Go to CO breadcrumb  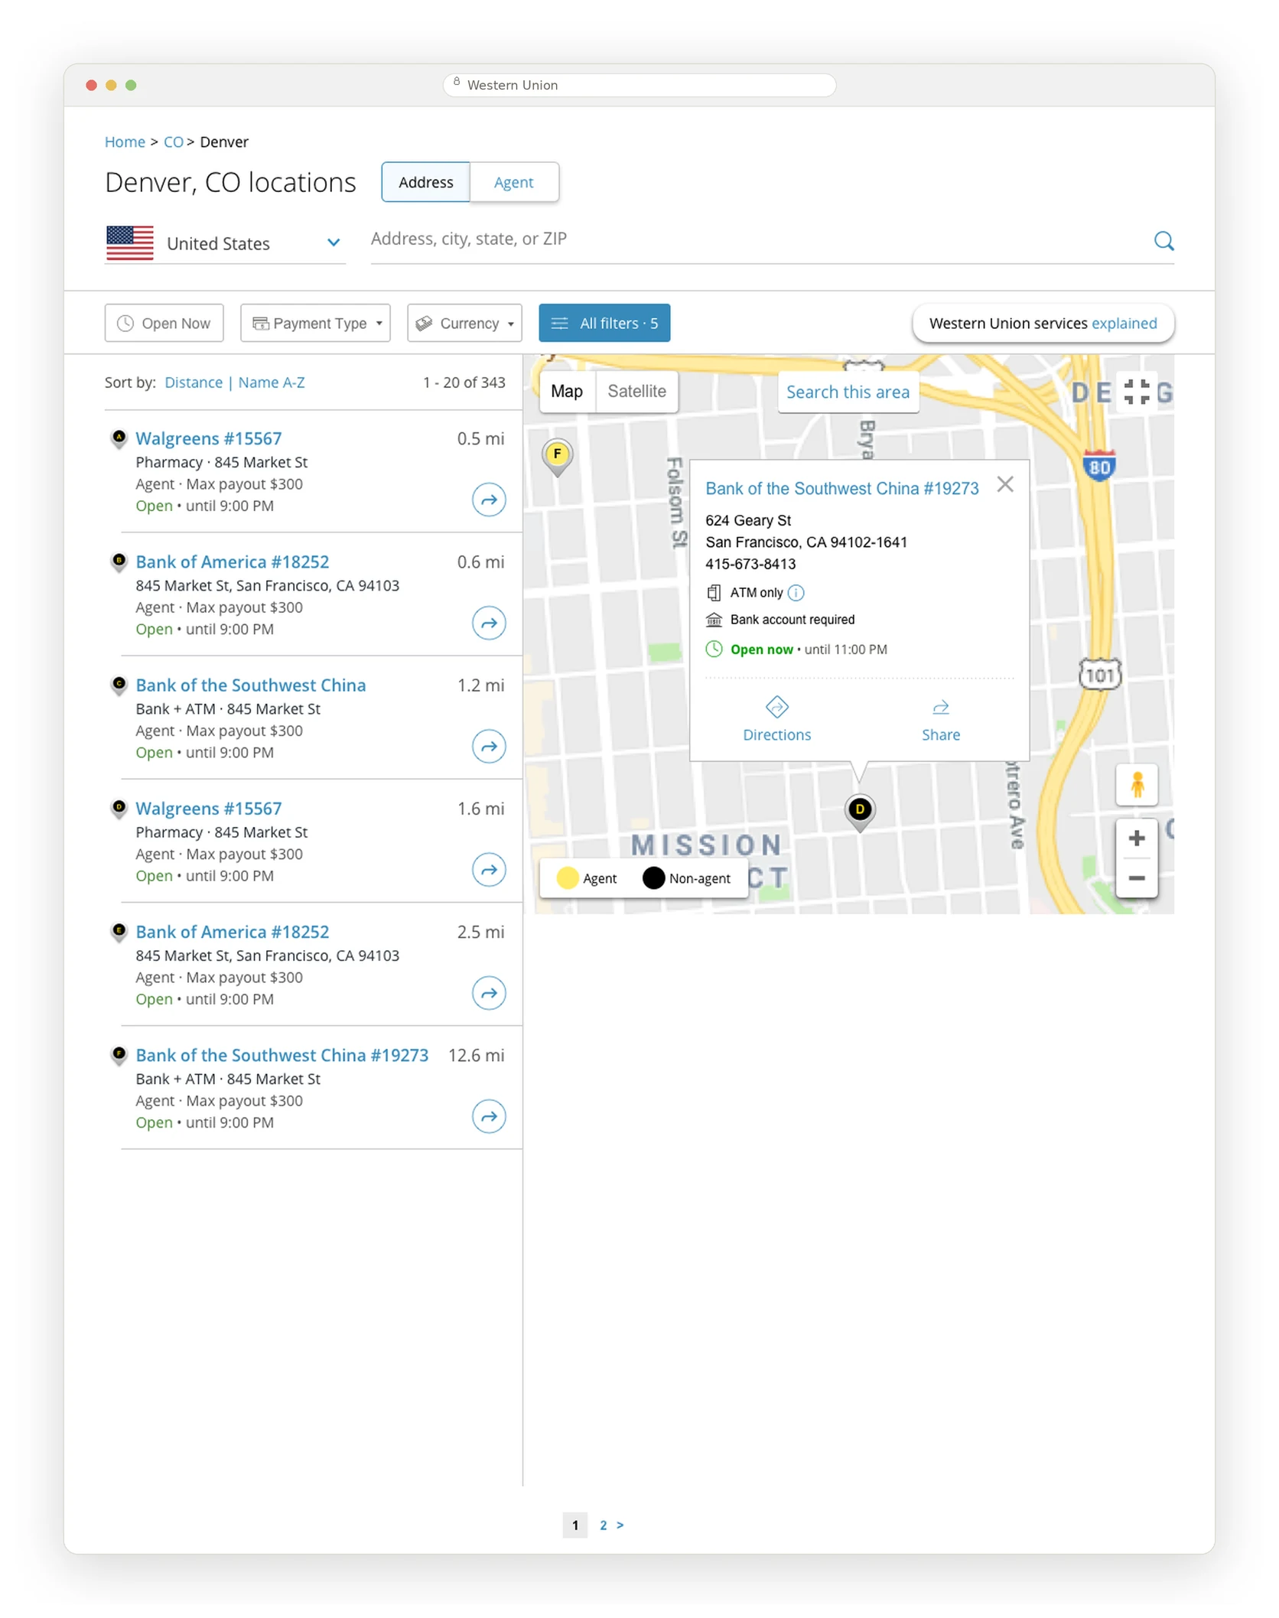[174, 142]
